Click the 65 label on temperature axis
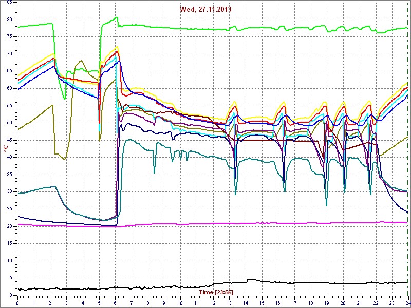 [9, 71]
